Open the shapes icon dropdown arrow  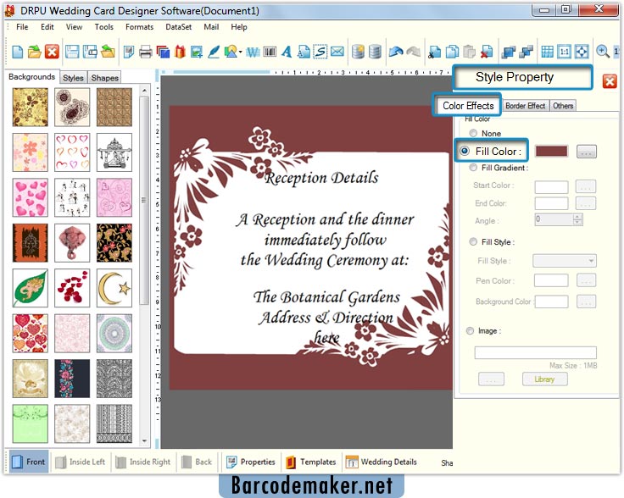click(241, 52)
